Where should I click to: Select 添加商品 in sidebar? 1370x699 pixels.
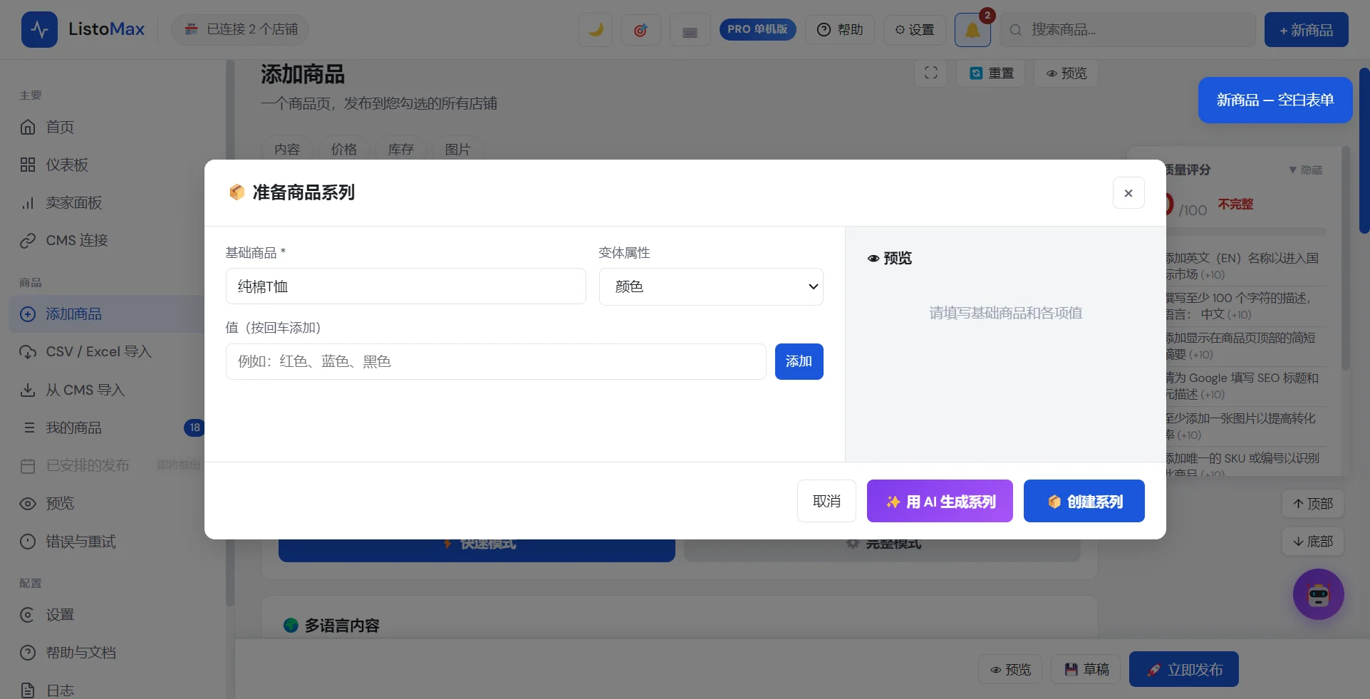tap(107, 314)
